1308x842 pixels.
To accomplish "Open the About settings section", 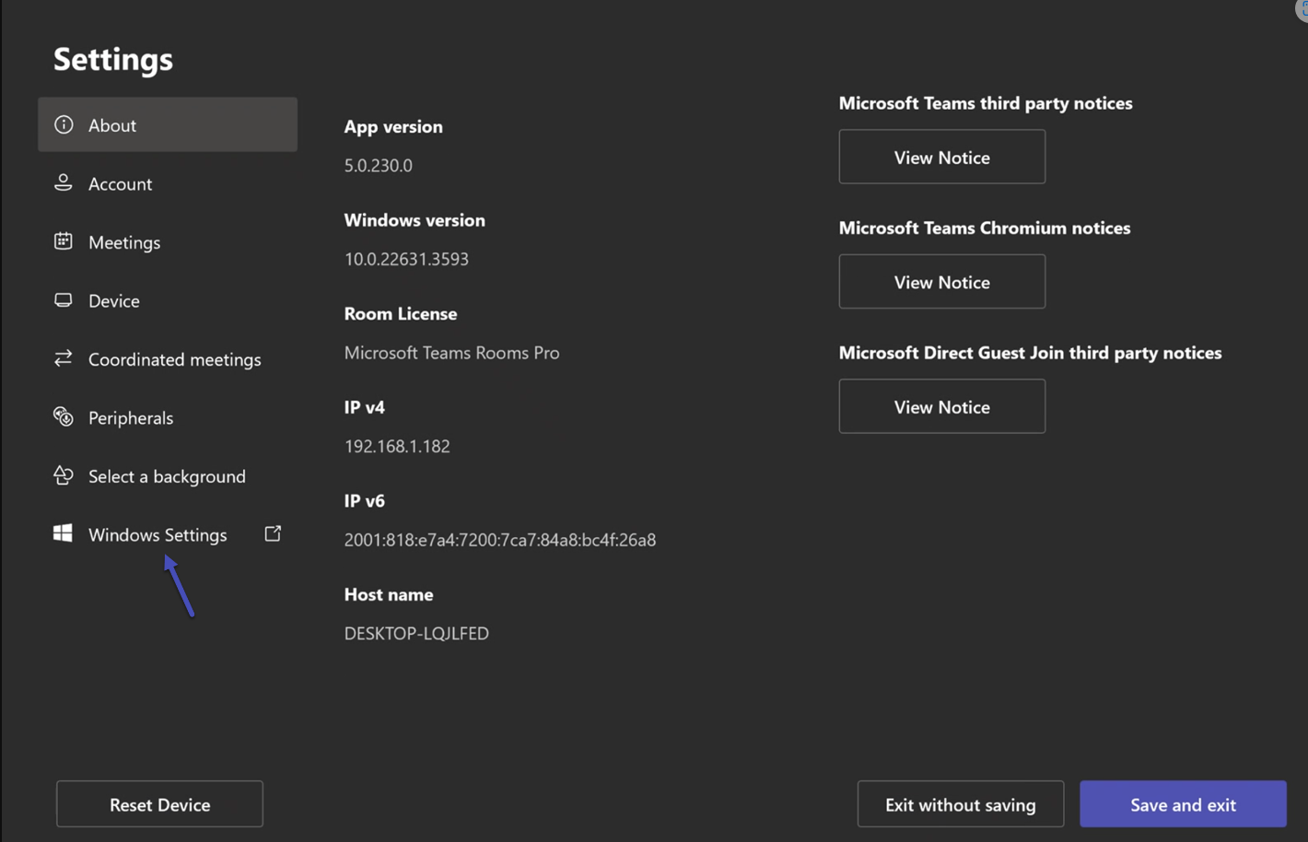I will [x=168, y=124].
